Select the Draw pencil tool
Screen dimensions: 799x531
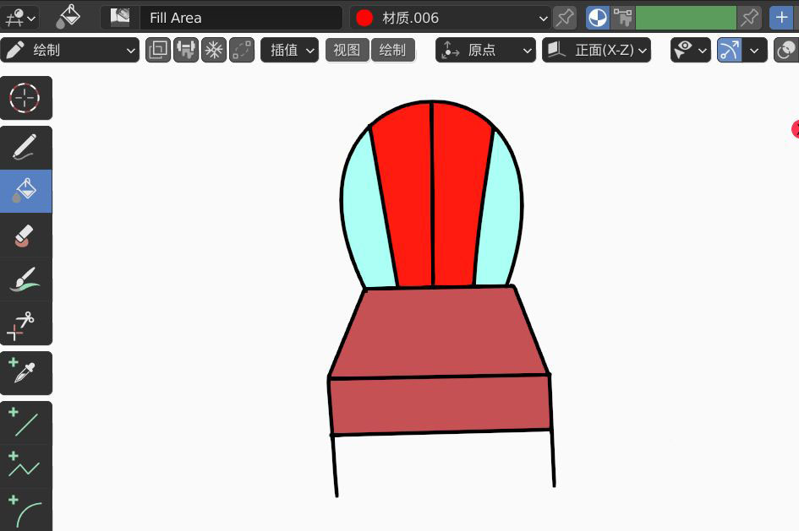[x=25, y=148]
